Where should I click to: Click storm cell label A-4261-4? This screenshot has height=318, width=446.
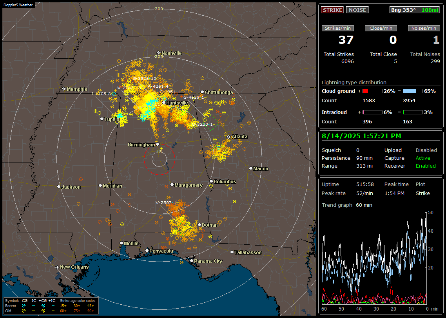point(158,86)
